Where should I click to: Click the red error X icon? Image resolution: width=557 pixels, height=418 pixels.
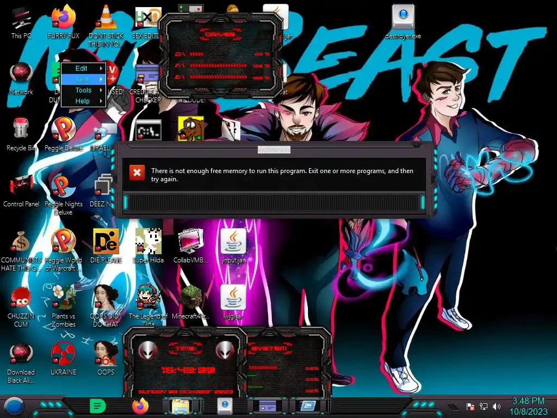tap(137, 173)
